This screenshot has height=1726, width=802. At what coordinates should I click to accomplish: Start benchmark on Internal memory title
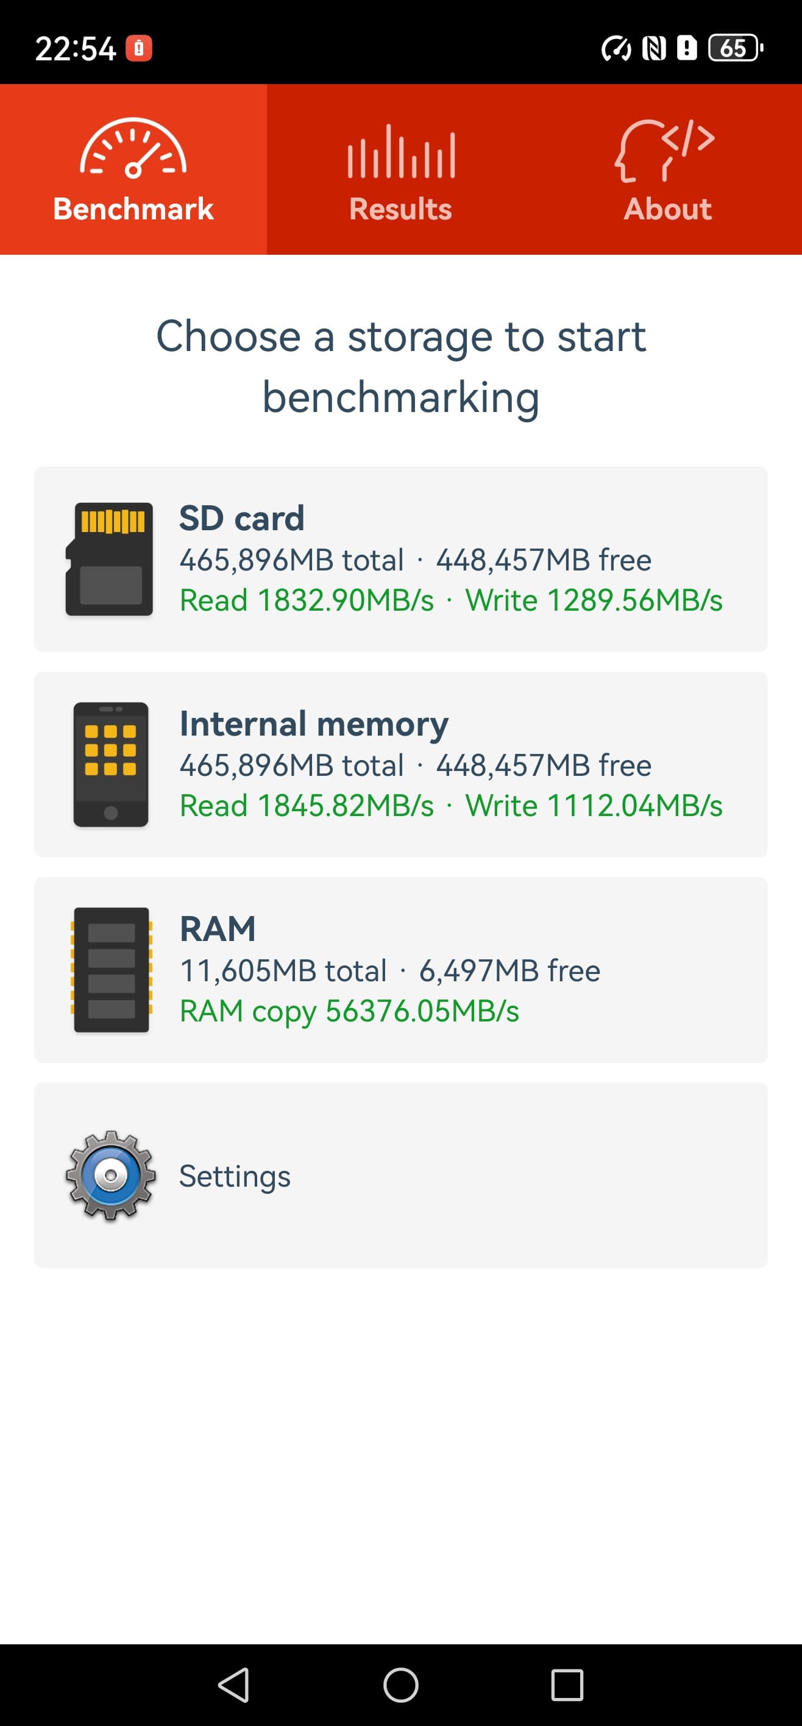click(x=314, y=723)
